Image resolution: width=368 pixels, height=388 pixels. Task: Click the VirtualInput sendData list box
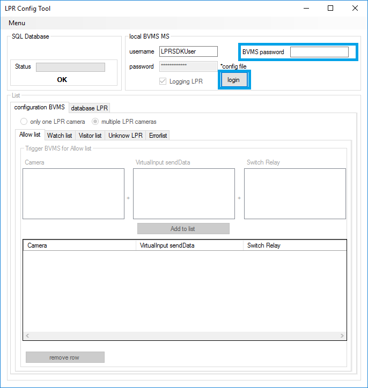[184, 193]
